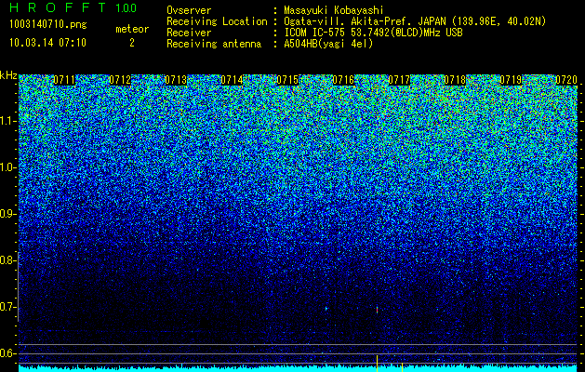Click the 0714 time marker
Screen dimensions: 585x372
[232, 80]
